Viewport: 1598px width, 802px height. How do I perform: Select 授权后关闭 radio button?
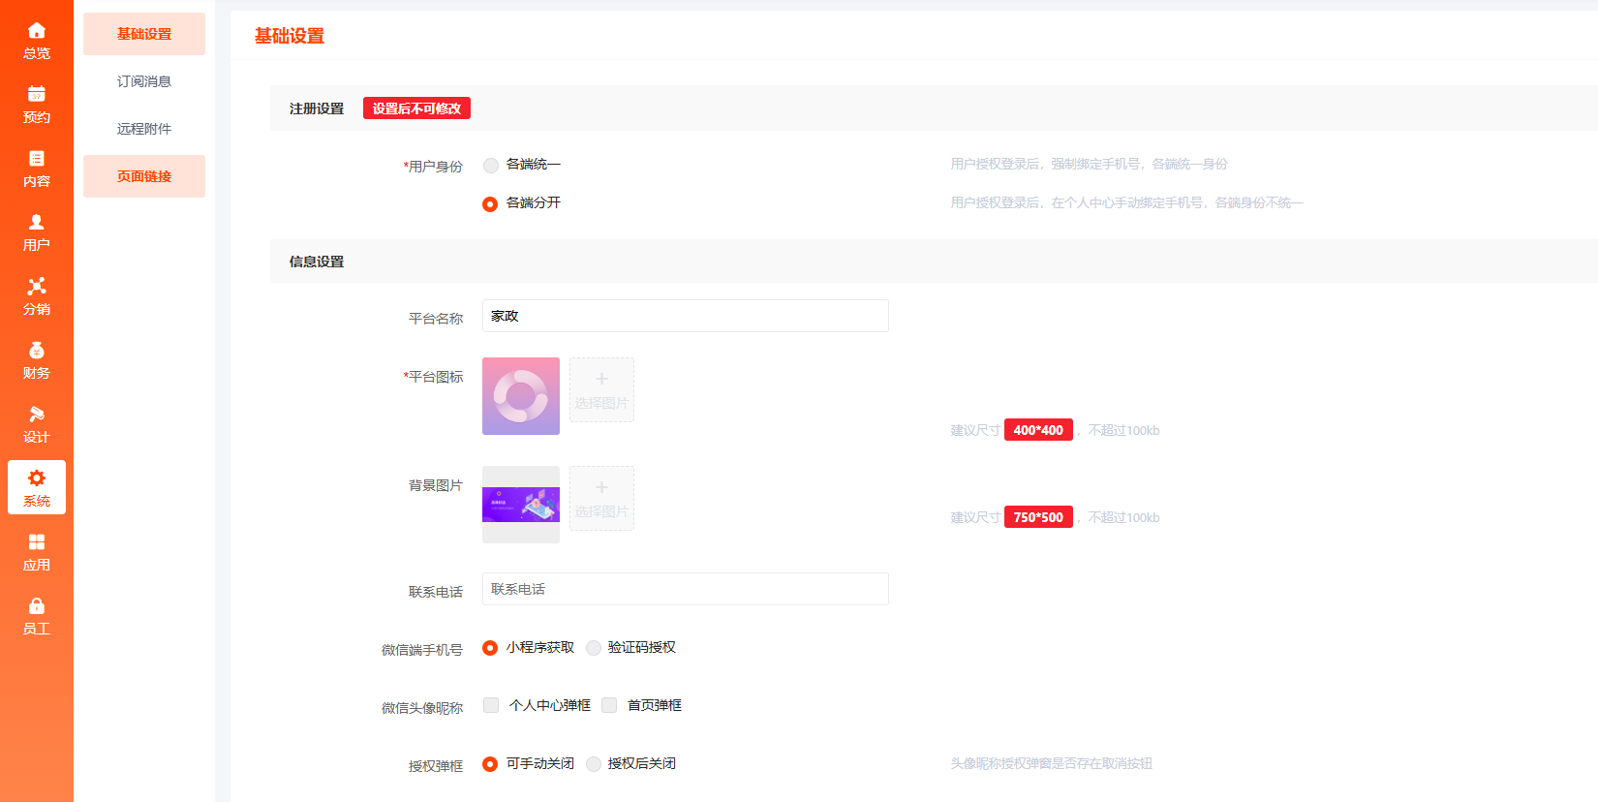[x=594, y=764]
